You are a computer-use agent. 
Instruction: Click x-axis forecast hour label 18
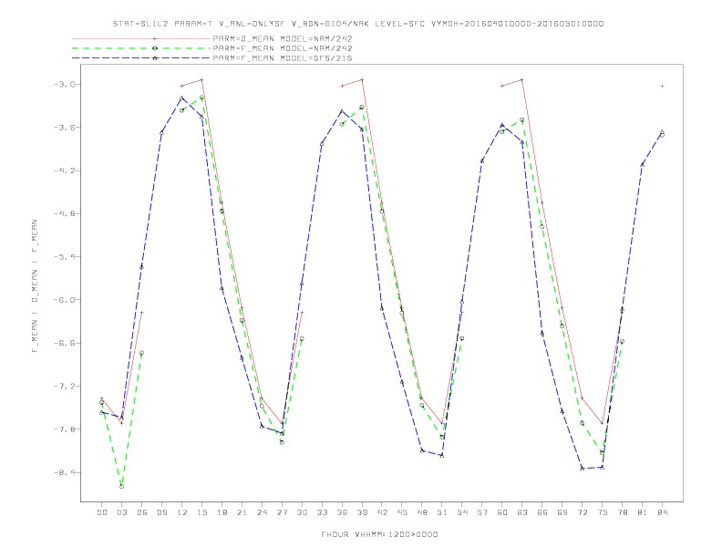pos(222,512)
